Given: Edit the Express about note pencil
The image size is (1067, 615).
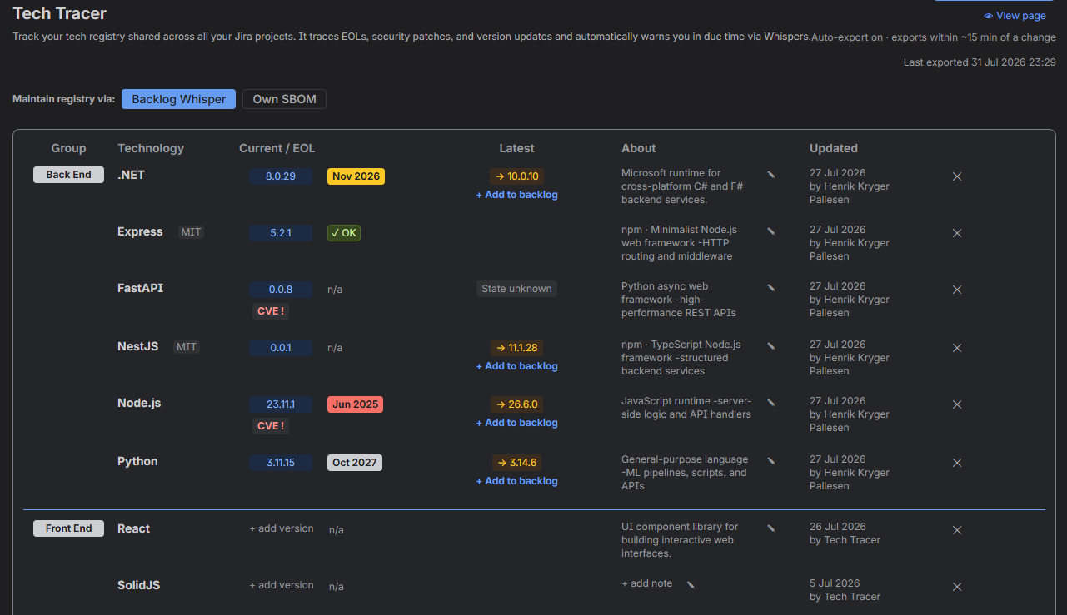Looking at the screenshot, I should (x=771, y=231).
